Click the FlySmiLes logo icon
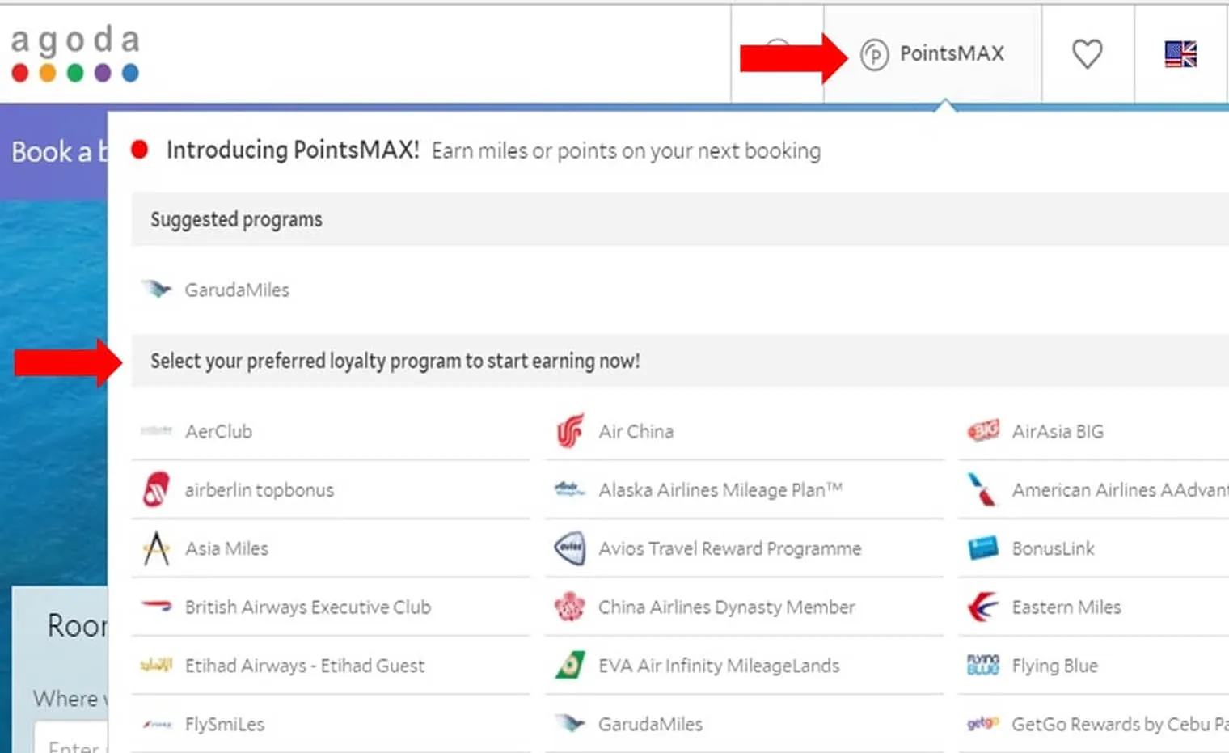Screen dimensions: 1229x753 [157, 724]
